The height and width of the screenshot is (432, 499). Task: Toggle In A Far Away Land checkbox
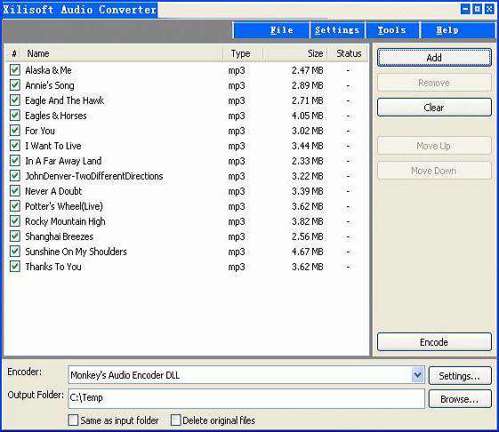(x=15, y=161)
